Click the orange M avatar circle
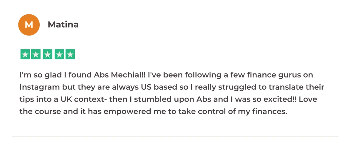The height and width of the screenshot is (141, 353). click(x=29, y=25)
